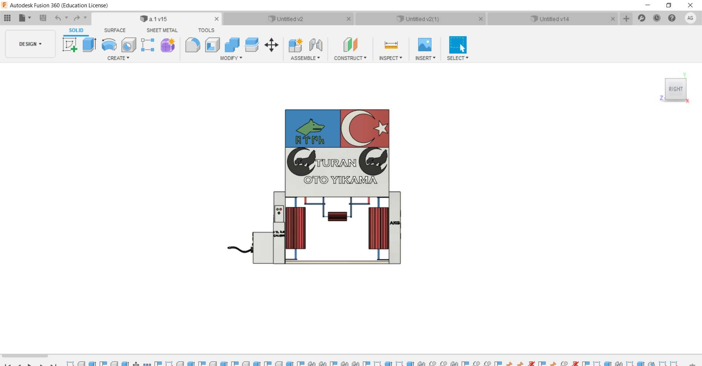Viewport: 702px width, 366px height.
Task: Open the Job Status clock icon
Action: tap(657, 18)
